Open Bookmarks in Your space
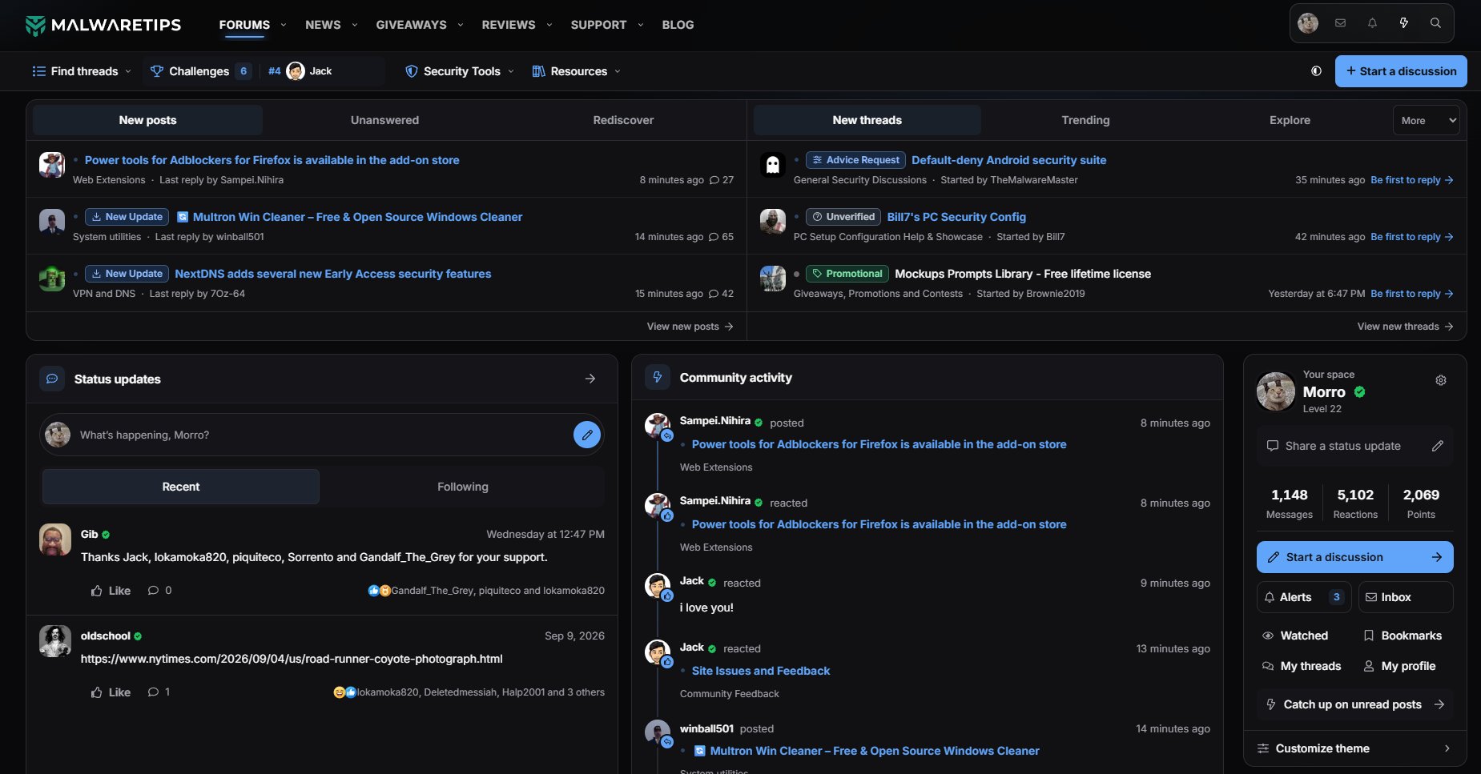 coord(1403,636)
